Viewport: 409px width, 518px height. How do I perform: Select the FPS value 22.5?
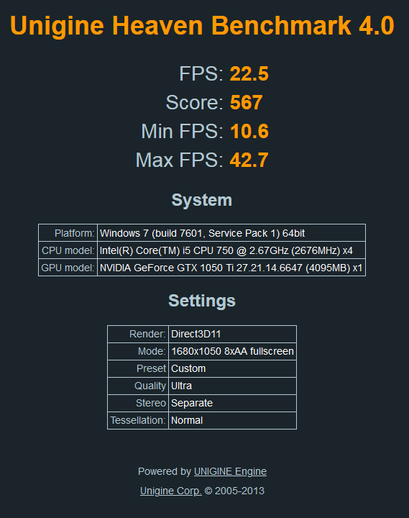(x=249, y=73)
